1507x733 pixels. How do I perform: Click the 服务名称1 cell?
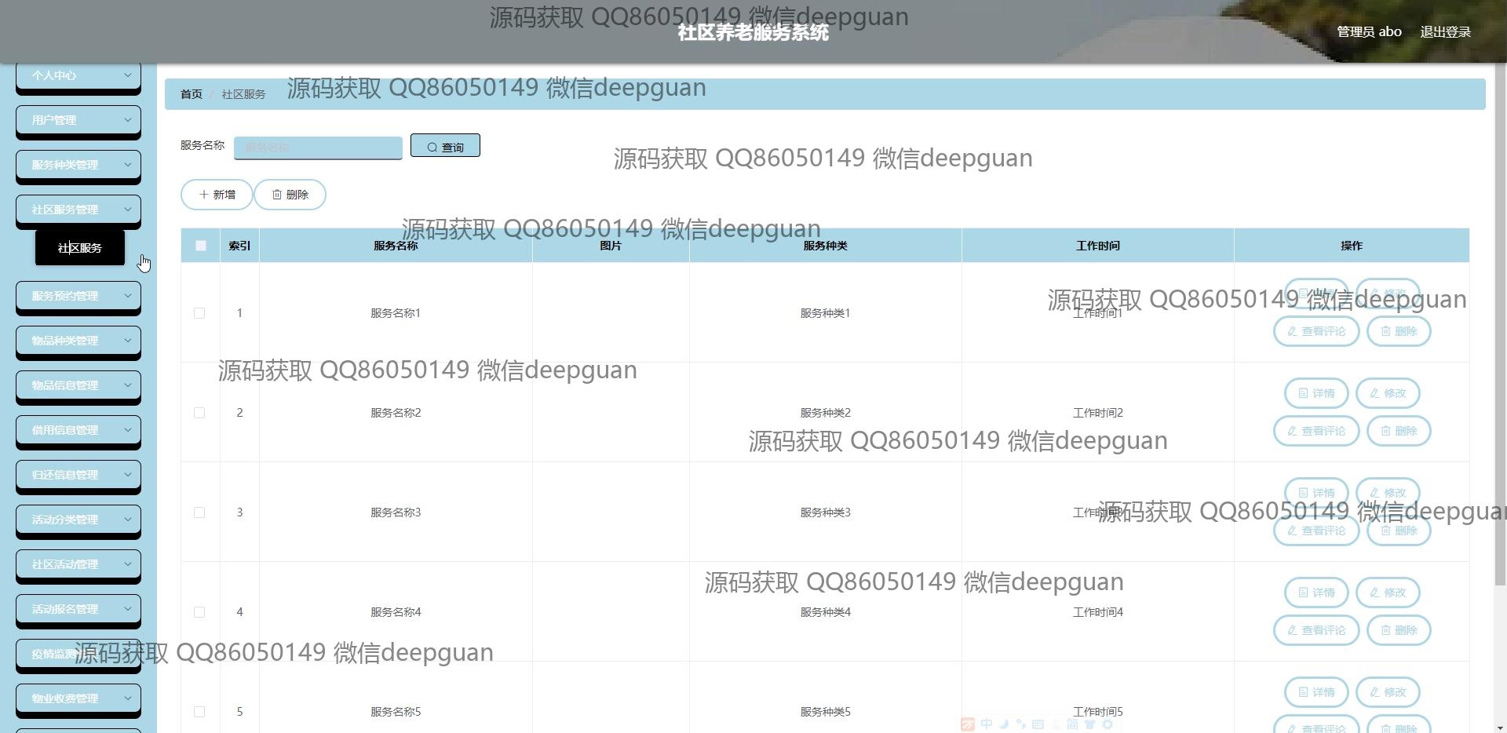click(396, 313)
